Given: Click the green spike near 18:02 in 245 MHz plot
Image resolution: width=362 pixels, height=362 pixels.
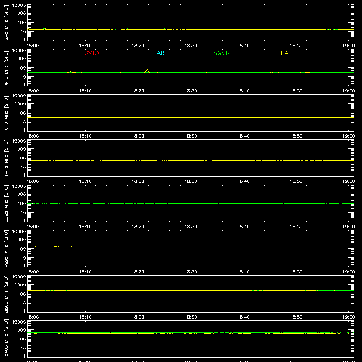Looking at the screenshot, I should click(x=44, y=28).
